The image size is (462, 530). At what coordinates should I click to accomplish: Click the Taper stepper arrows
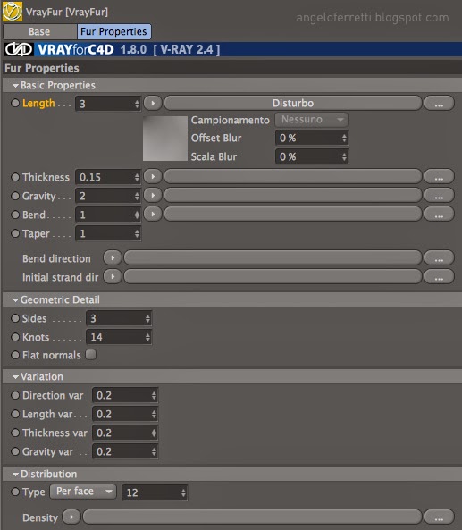click(137, 233)
